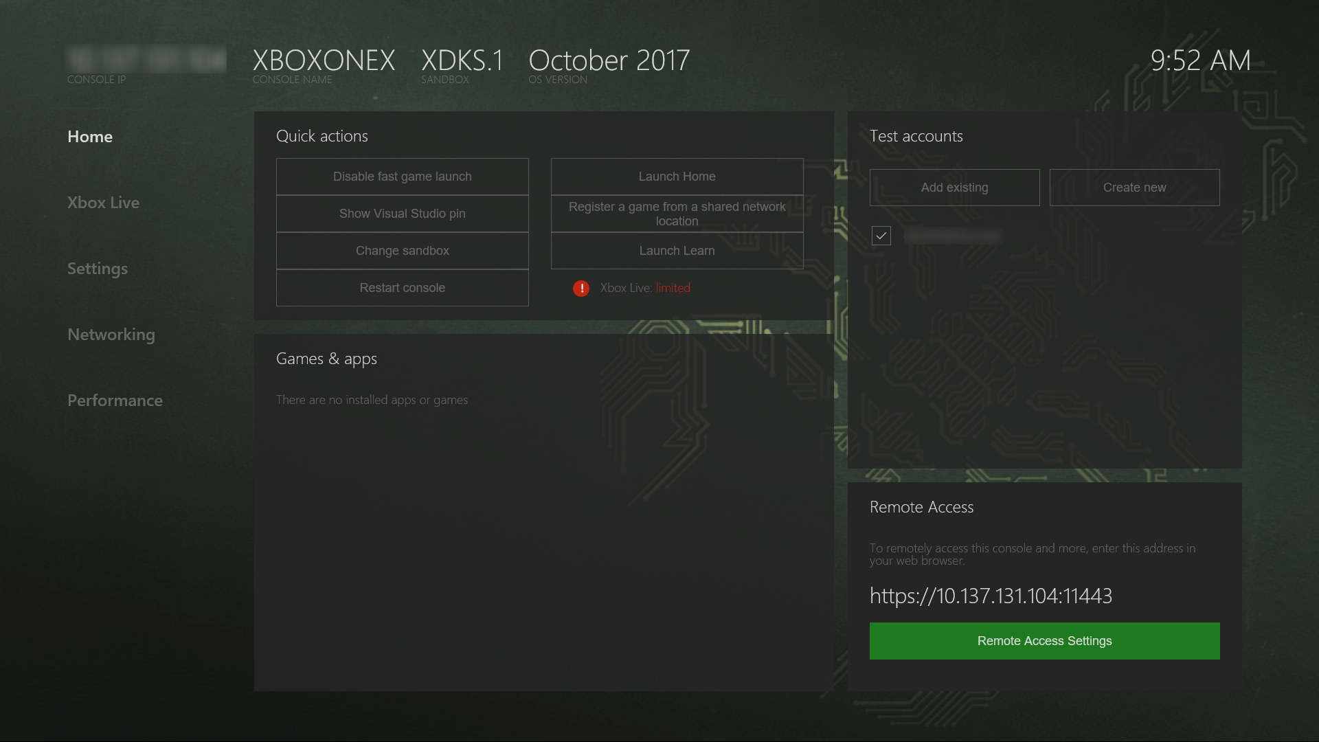Viewport: 1319px width, 742px height.
Task: Click the remote access URL address
Action: [990, 595]
